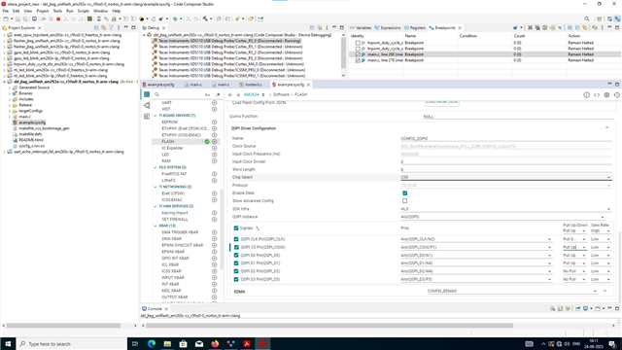
Task: Select FLASH module in the list
Action: click(x=168, y=142)
